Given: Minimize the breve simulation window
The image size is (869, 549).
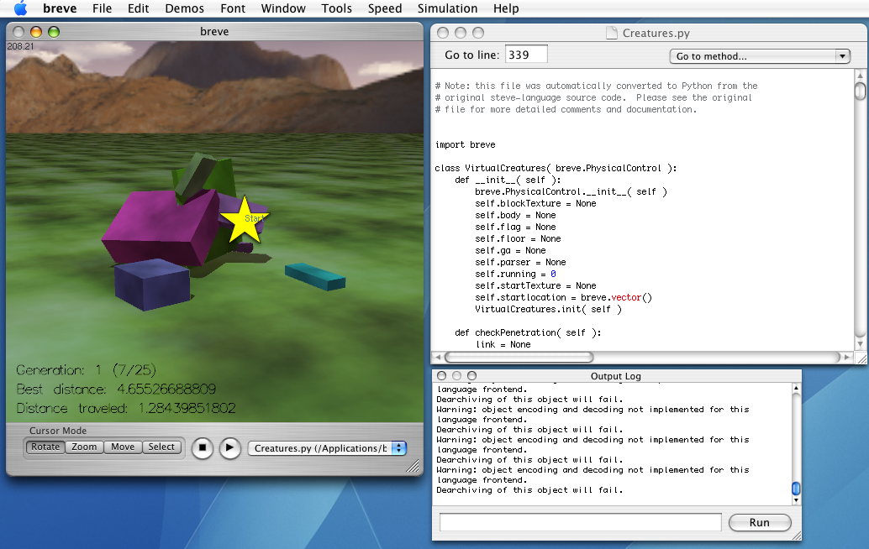Looking at the screenshot, I should click(x=36, y=32).
